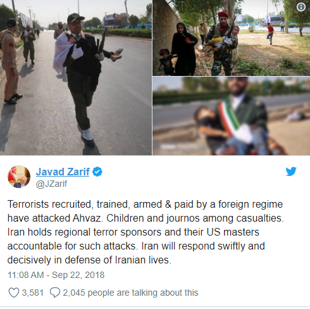
Task: Open Javad Zarif's profile avatar
Action: [19, 177]
